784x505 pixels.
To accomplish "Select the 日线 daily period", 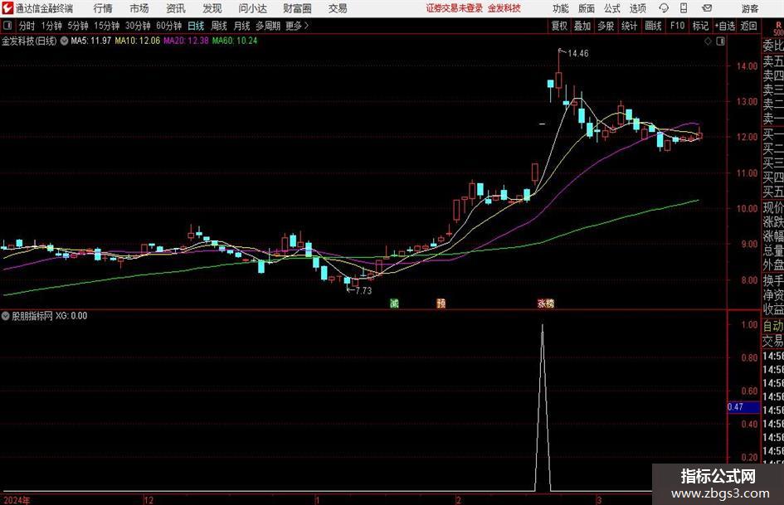I will 196,26.
